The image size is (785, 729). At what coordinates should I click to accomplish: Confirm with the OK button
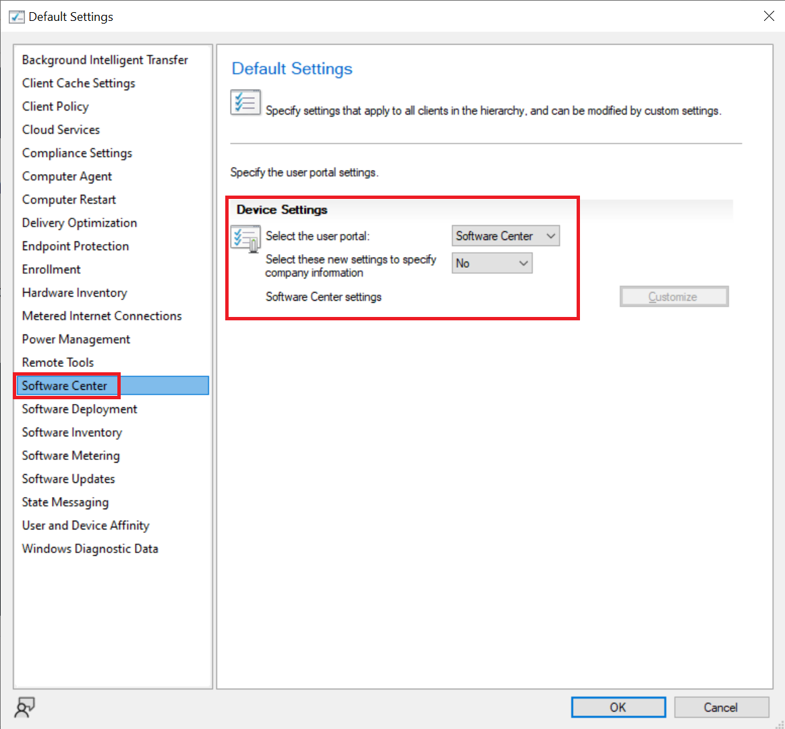click(x=618, y=707)
